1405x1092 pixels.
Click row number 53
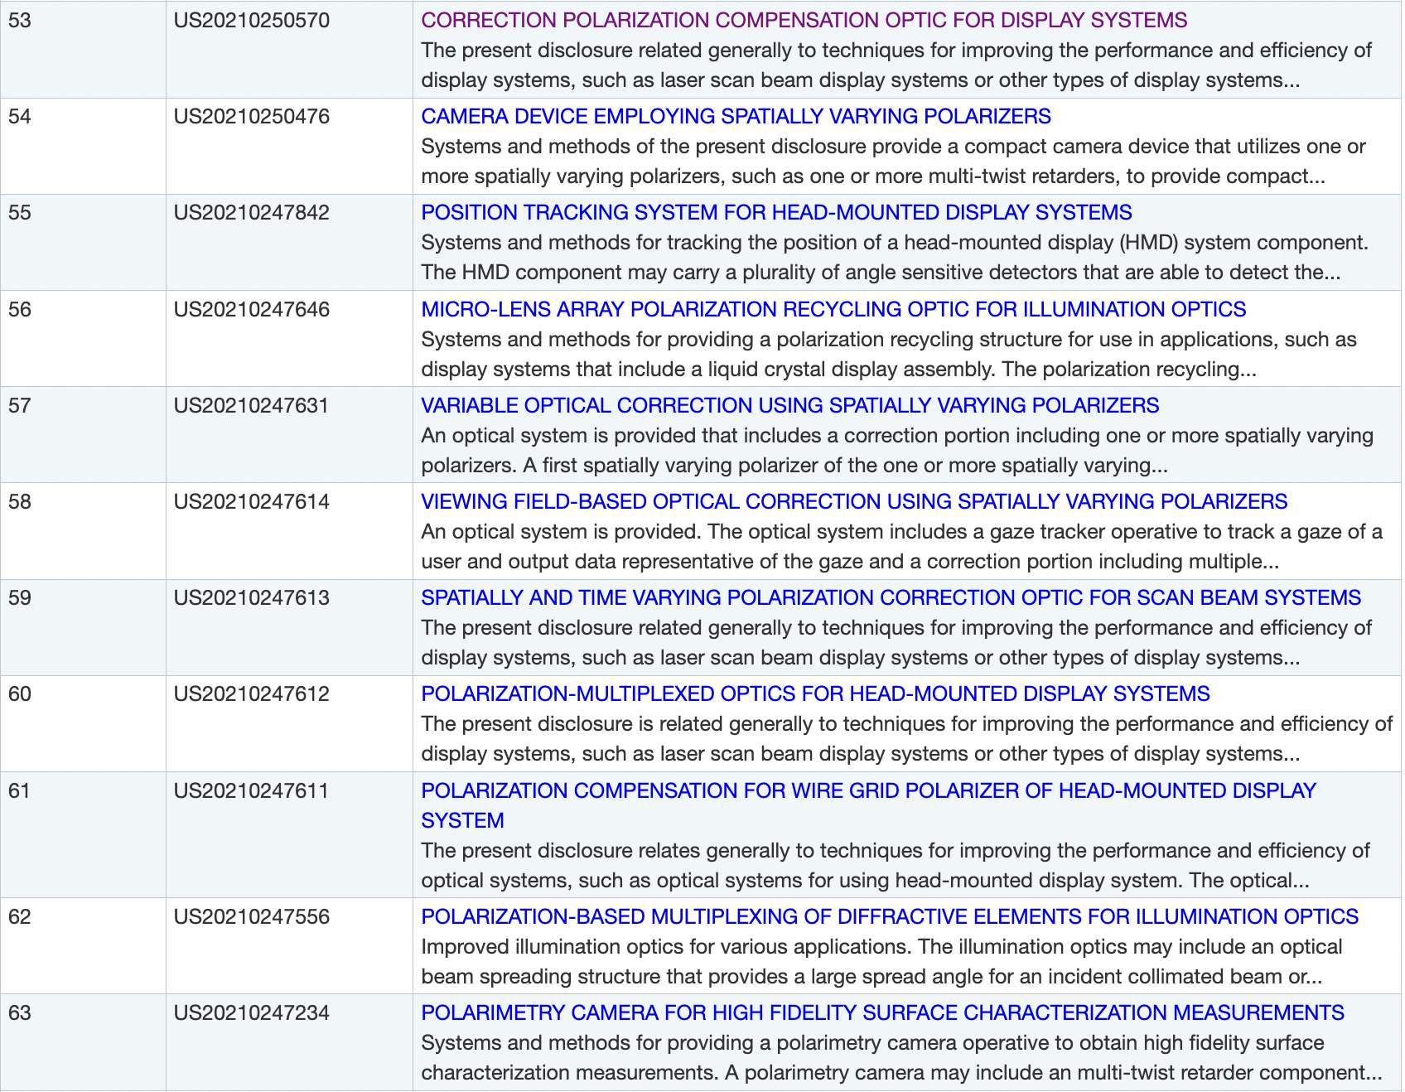tap(20, 20)
